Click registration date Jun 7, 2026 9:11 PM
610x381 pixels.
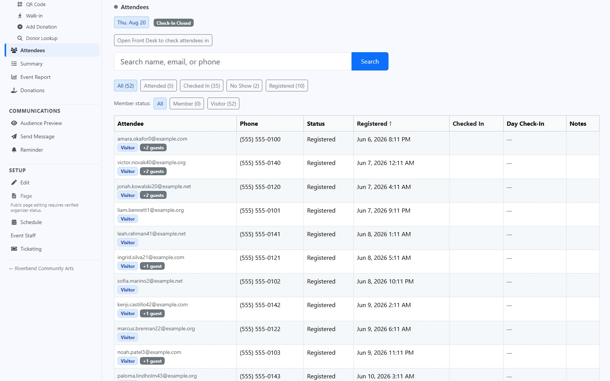(384, 211)
